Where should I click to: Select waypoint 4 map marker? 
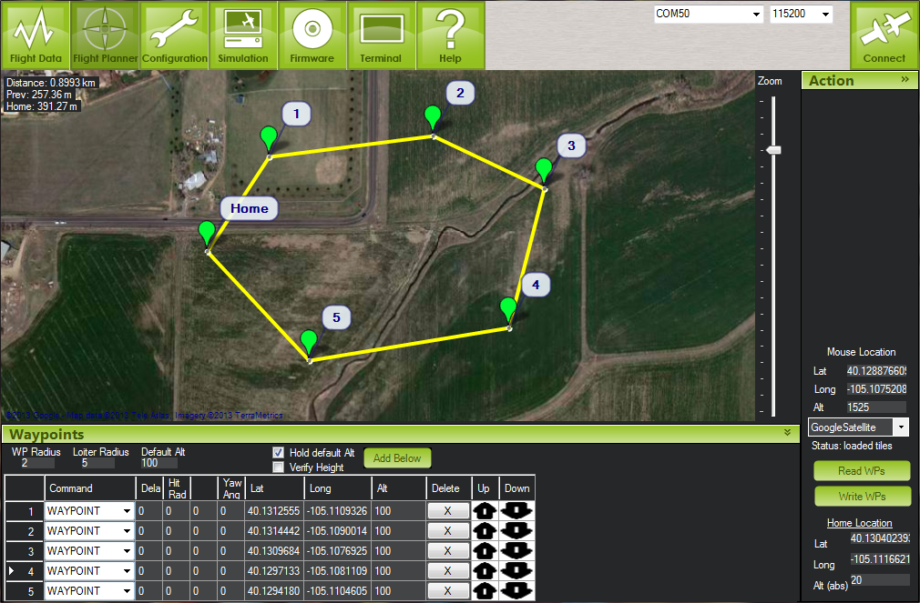pyautogui.click(x=508, y=312)
